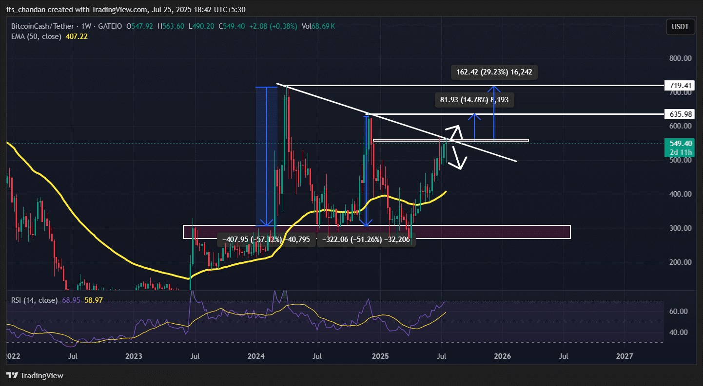703x386 pixels.
Task: Click the 2024 label on time axis
Action: click(x=256, y=356)
